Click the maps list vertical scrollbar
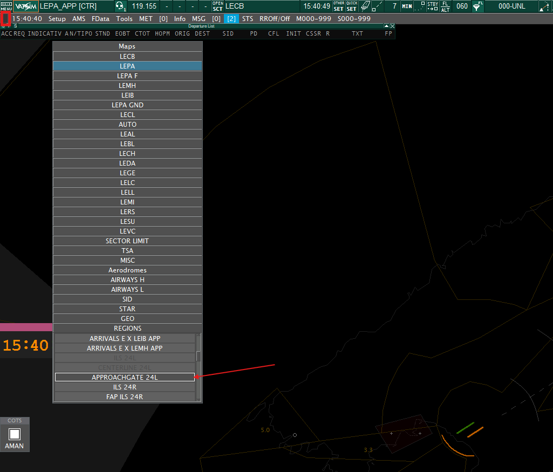 (199, 357)
